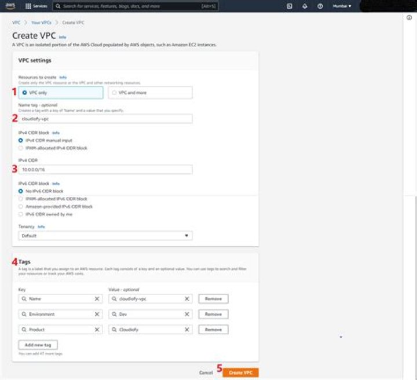Open the support help icon
Image resolution: width=417 pixels, height=380 pixels.
pos(320,6)
